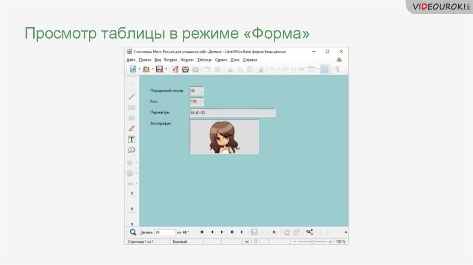Viewport: 473px width, 265px height.
Task: Expand the navigation toolbar overflow chevron
Action: 346,232
